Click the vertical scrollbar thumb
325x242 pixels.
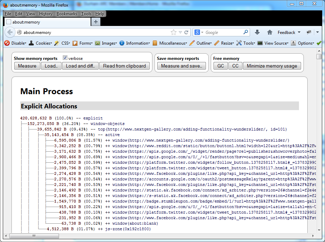[319, 56]
